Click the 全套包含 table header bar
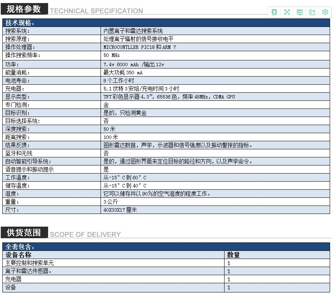 (166, 247)
